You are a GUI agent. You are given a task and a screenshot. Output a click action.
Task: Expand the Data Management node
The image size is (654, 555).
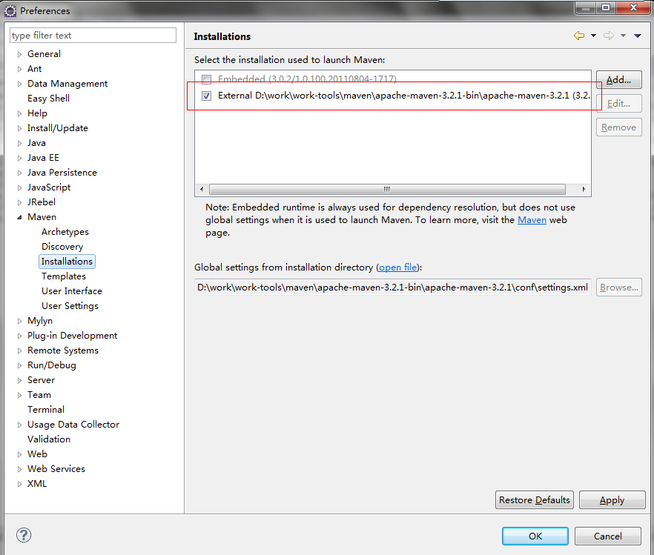pyautogui.click(x=19, y=84)
